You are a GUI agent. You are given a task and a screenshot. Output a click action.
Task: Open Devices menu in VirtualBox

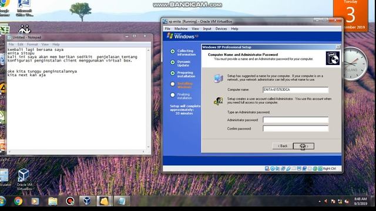click(x=221, y=29)
